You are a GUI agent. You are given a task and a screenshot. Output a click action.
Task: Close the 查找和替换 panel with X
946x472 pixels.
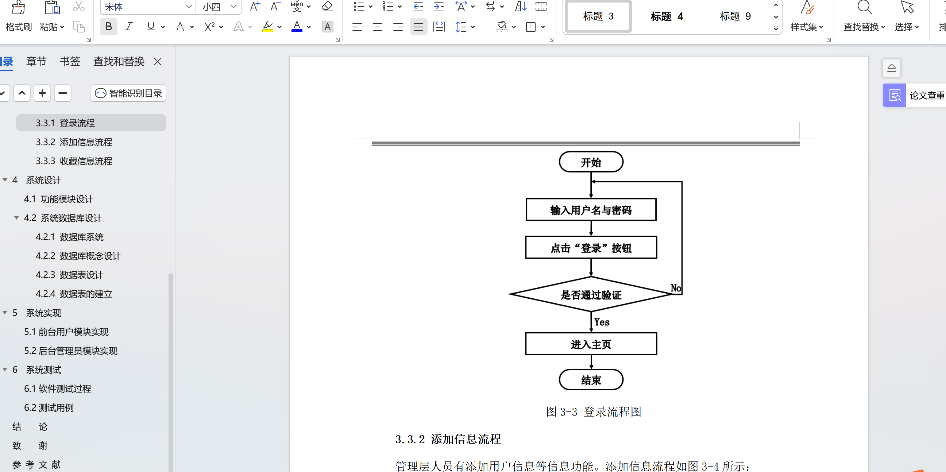coord(157,62)
